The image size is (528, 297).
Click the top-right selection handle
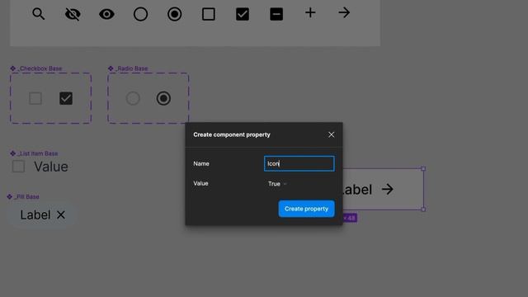(423, 168)
